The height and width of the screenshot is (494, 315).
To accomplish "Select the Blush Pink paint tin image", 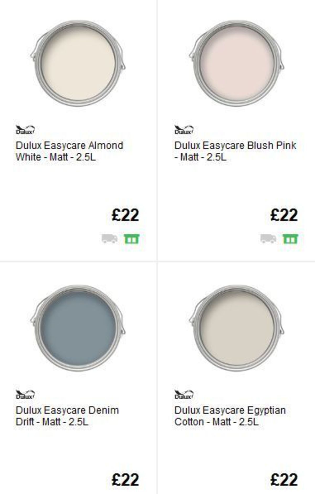I will pos(238,63).
